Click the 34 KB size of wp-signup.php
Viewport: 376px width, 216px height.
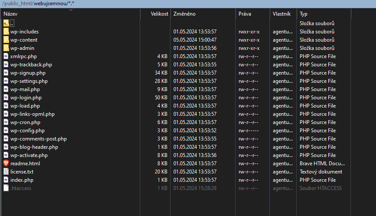[x=161, y=72]
